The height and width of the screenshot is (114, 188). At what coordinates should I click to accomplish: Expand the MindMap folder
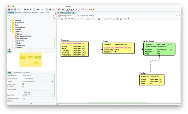point(10,21)
